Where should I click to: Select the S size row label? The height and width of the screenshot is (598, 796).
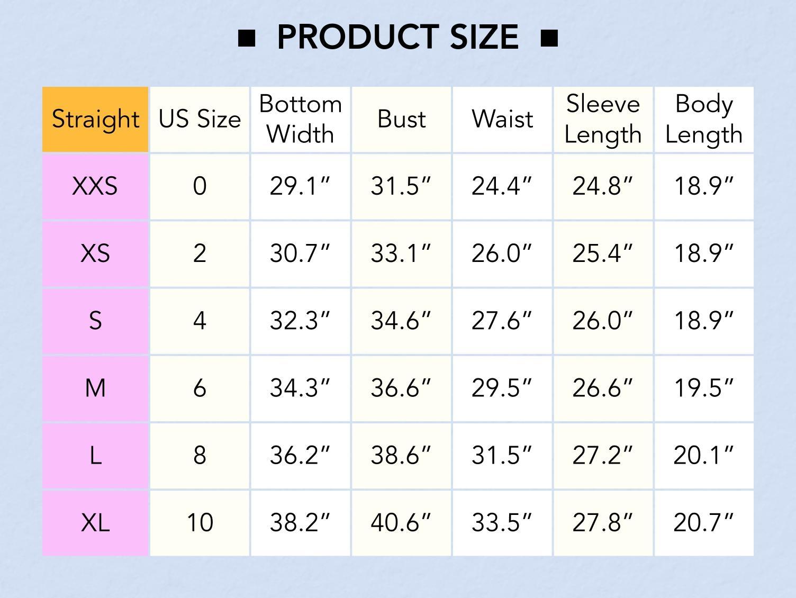95,321
